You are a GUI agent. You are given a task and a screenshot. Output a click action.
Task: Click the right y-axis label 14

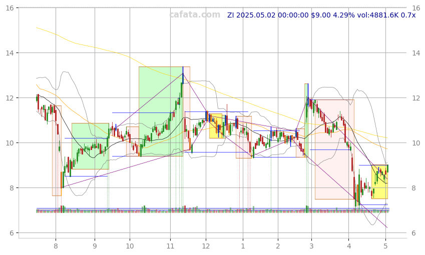pyautogui.click(x=416, y=53)
